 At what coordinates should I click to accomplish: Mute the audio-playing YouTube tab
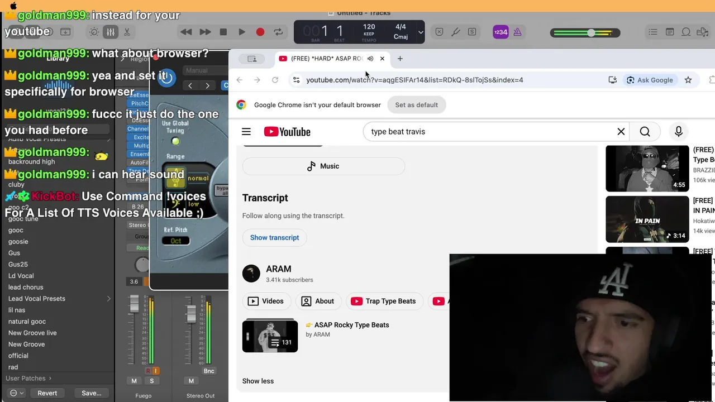click(x=370, y=59)
